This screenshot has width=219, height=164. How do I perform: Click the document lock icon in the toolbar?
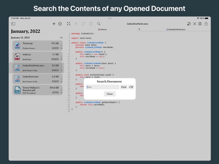189,24
